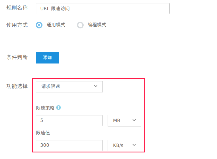Click the 添加 button for conditions
Screen dimensions: 217x159
point(47,58)
